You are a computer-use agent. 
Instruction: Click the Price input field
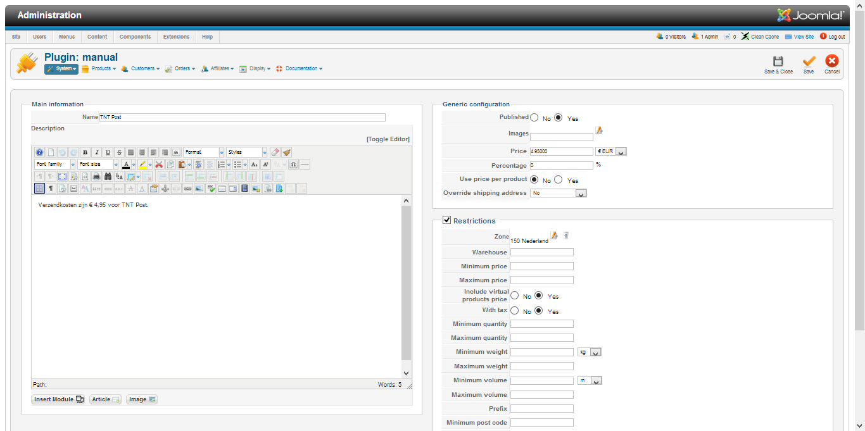[562, 151]
